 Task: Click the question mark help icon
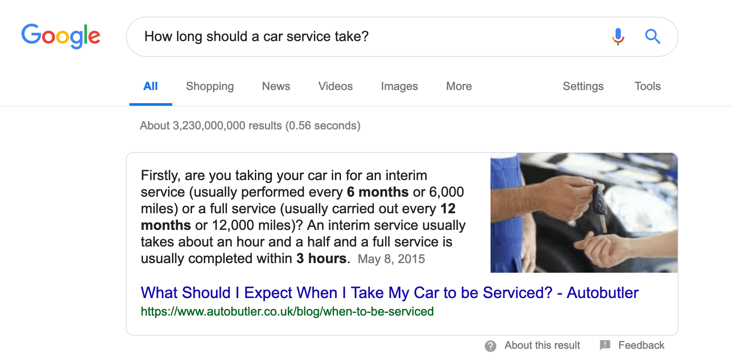(491, 346)
